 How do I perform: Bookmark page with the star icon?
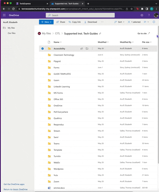click(x=131, y=9)
